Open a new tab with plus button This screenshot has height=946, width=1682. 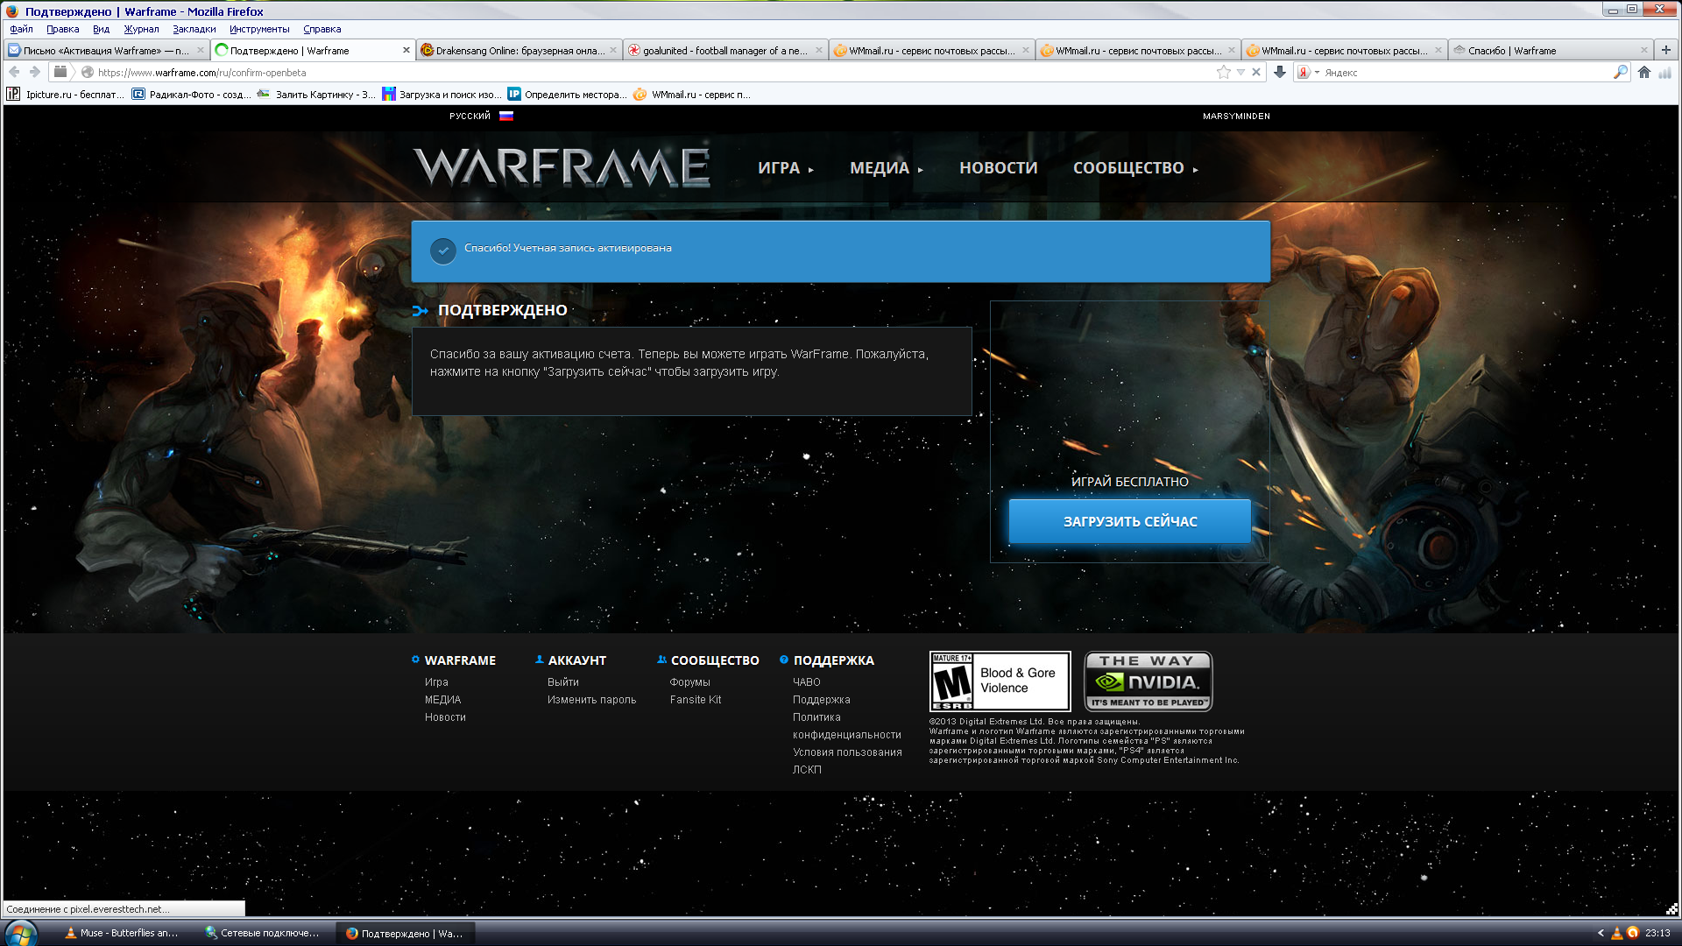coord(1666,50)
